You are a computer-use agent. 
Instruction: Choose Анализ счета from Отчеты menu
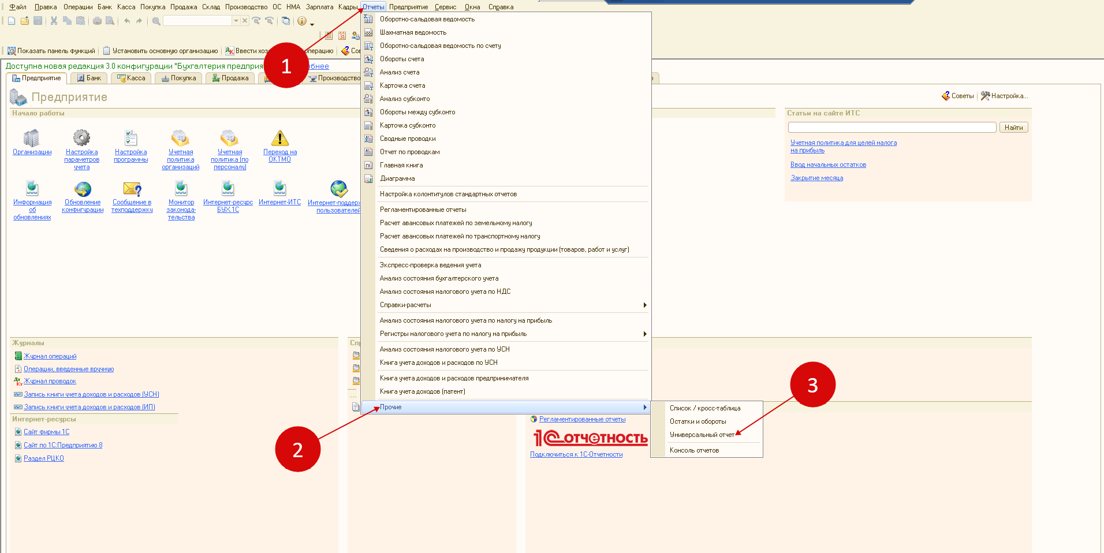pos(400,72)
